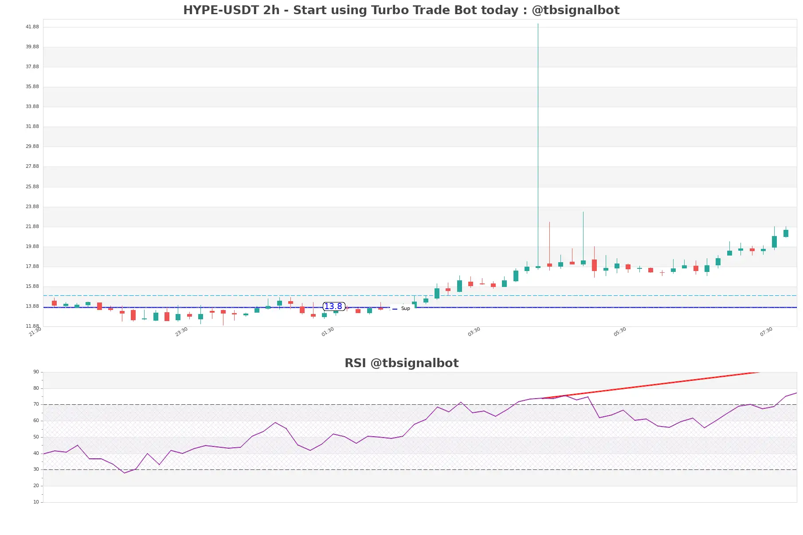
Task: Click the 37.88 price axis label
Action: [x=32, y=67]
